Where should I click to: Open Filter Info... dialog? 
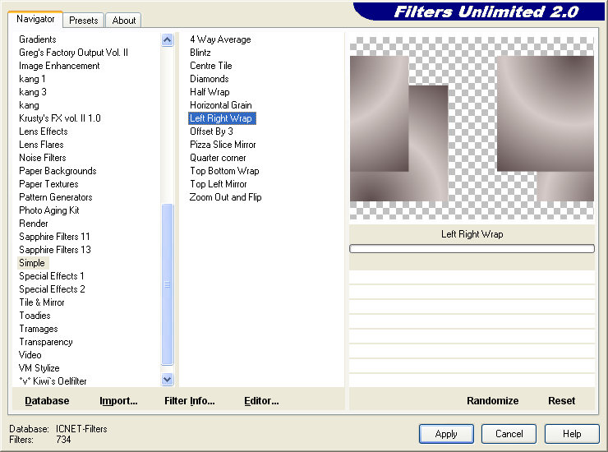pyautogui.click(x=189, y=401)
